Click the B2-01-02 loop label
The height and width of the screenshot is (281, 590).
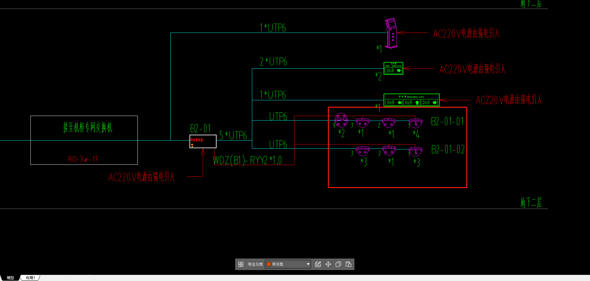pyautogui.click(x=448, y=149)
